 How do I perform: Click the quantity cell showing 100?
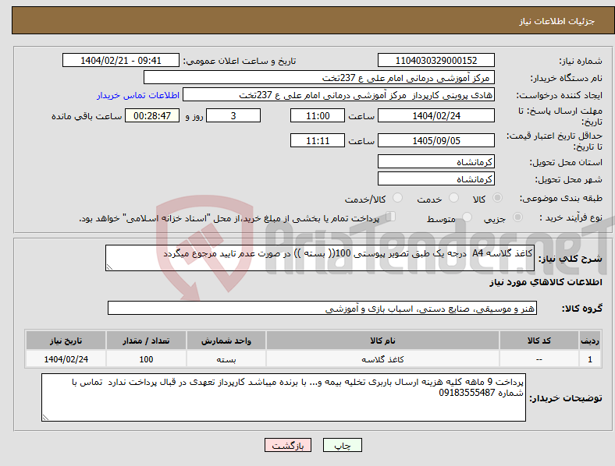pos(146,359)
